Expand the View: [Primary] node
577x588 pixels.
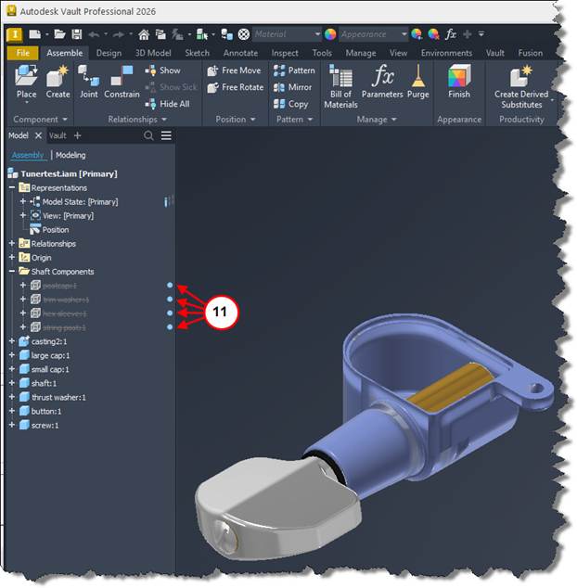click(x=23, y=215)
